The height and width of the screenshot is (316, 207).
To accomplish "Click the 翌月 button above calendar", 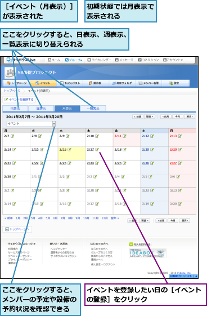I will tap(190, 117).
